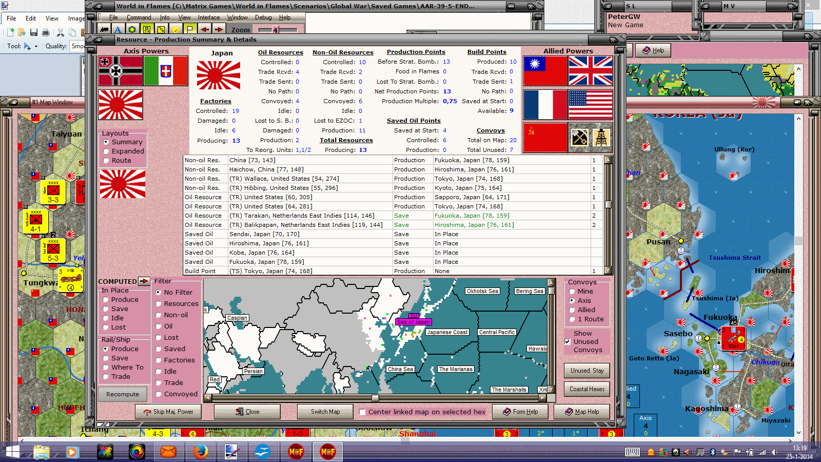
Task: Click the Windows Start button
Action: coord(12,452)
